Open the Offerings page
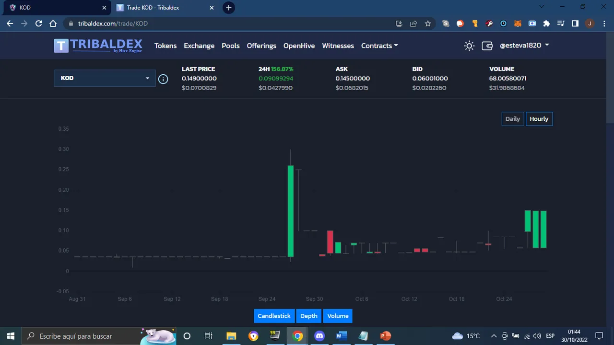This screenshot has height=345, width=614. pyautogui.click(x=261, y=46)
